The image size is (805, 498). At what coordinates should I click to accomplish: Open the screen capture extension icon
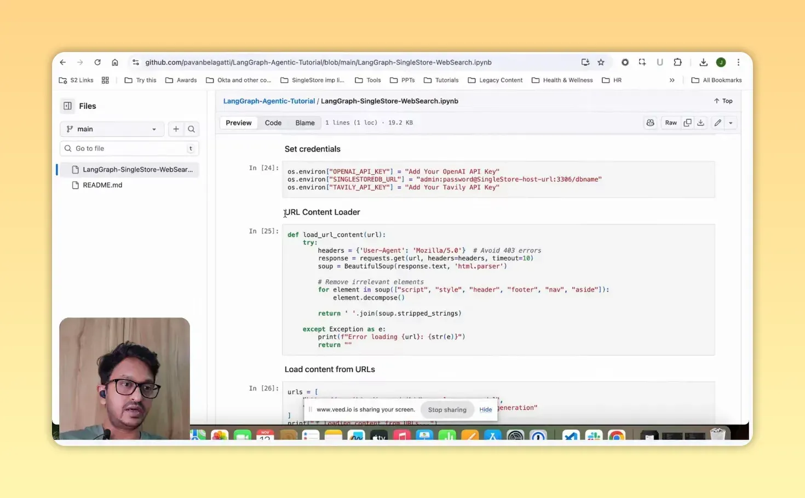click(x=642, y=62)
